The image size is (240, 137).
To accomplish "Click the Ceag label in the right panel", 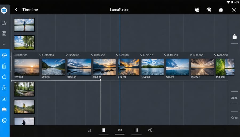I will pyautogui.click(x=234, y=118).
